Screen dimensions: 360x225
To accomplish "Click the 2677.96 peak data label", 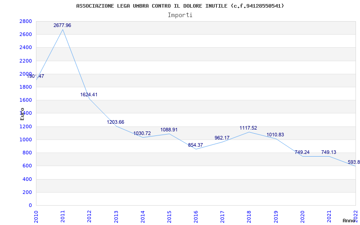I will (62, 26).
